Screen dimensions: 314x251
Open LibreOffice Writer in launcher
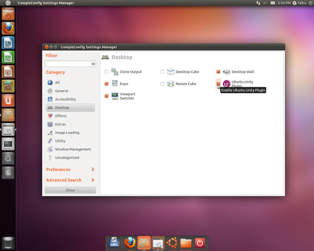point(8,43)
